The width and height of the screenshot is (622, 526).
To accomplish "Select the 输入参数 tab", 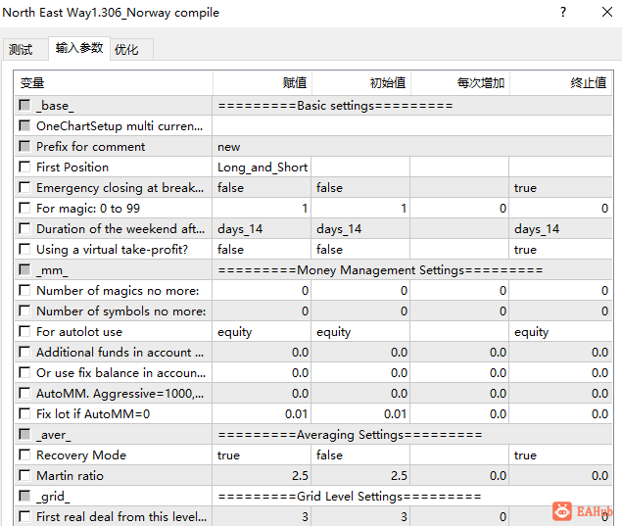I will (x=79, y=48).
